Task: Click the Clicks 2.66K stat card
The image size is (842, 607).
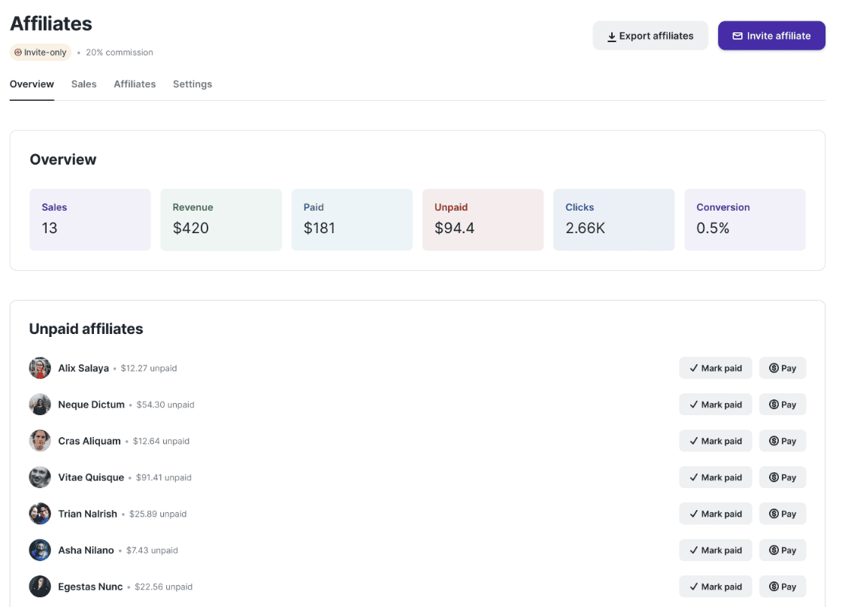Action: point(613,220)
